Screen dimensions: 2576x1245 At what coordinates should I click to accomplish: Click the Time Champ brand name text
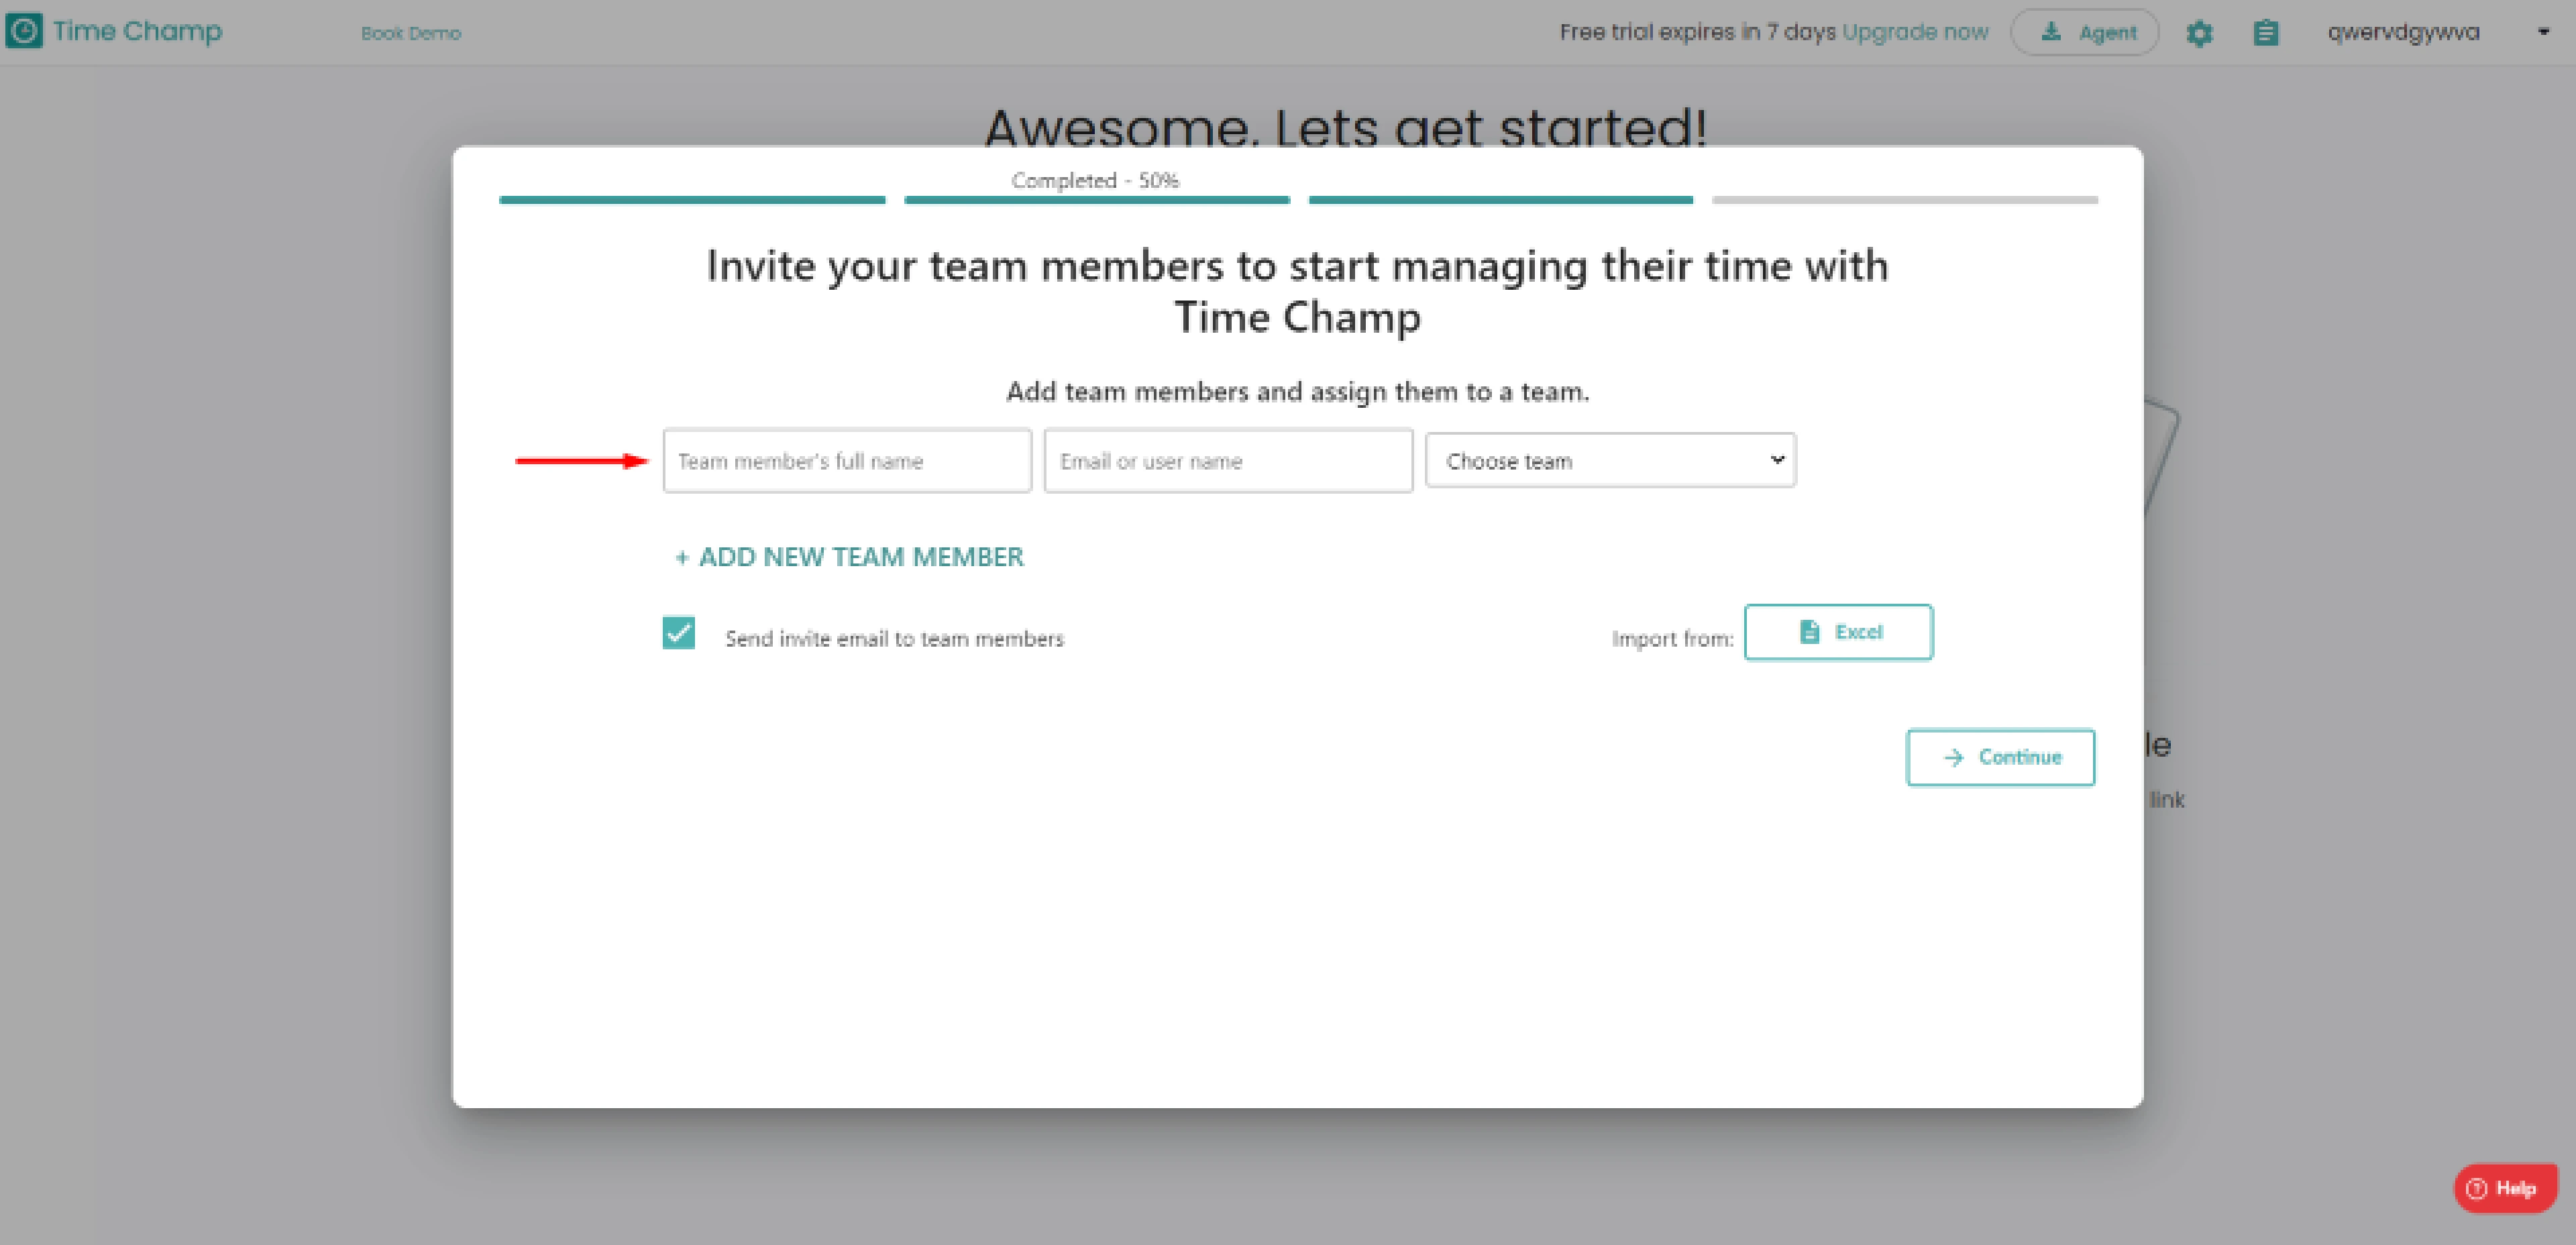click(x=137, y=31)
